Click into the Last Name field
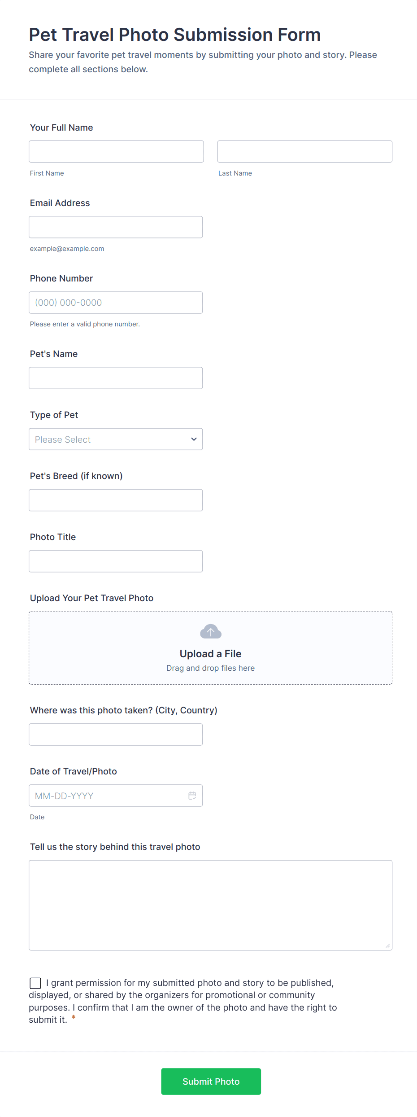The image size is (417, 1117). (x=304, y=152)
